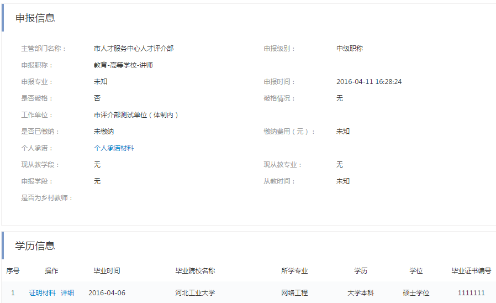The height and width of the screenshot is (303, 496).
Task: Click the 中级职称 level value
Action: (350, 49)
